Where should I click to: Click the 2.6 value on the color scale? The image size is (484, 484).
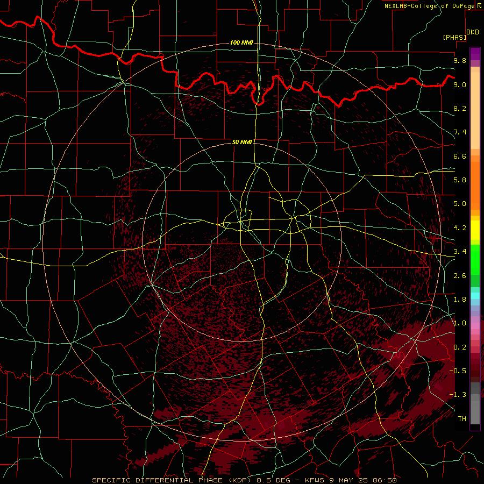460,276
